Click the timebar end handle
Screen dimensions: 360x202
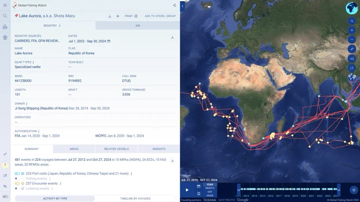339,190
